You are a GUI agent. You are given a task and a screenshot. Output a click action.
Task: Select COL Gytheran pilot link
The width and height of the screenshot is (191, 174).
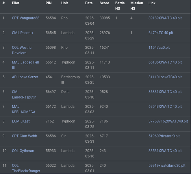(x=23, y=151)
